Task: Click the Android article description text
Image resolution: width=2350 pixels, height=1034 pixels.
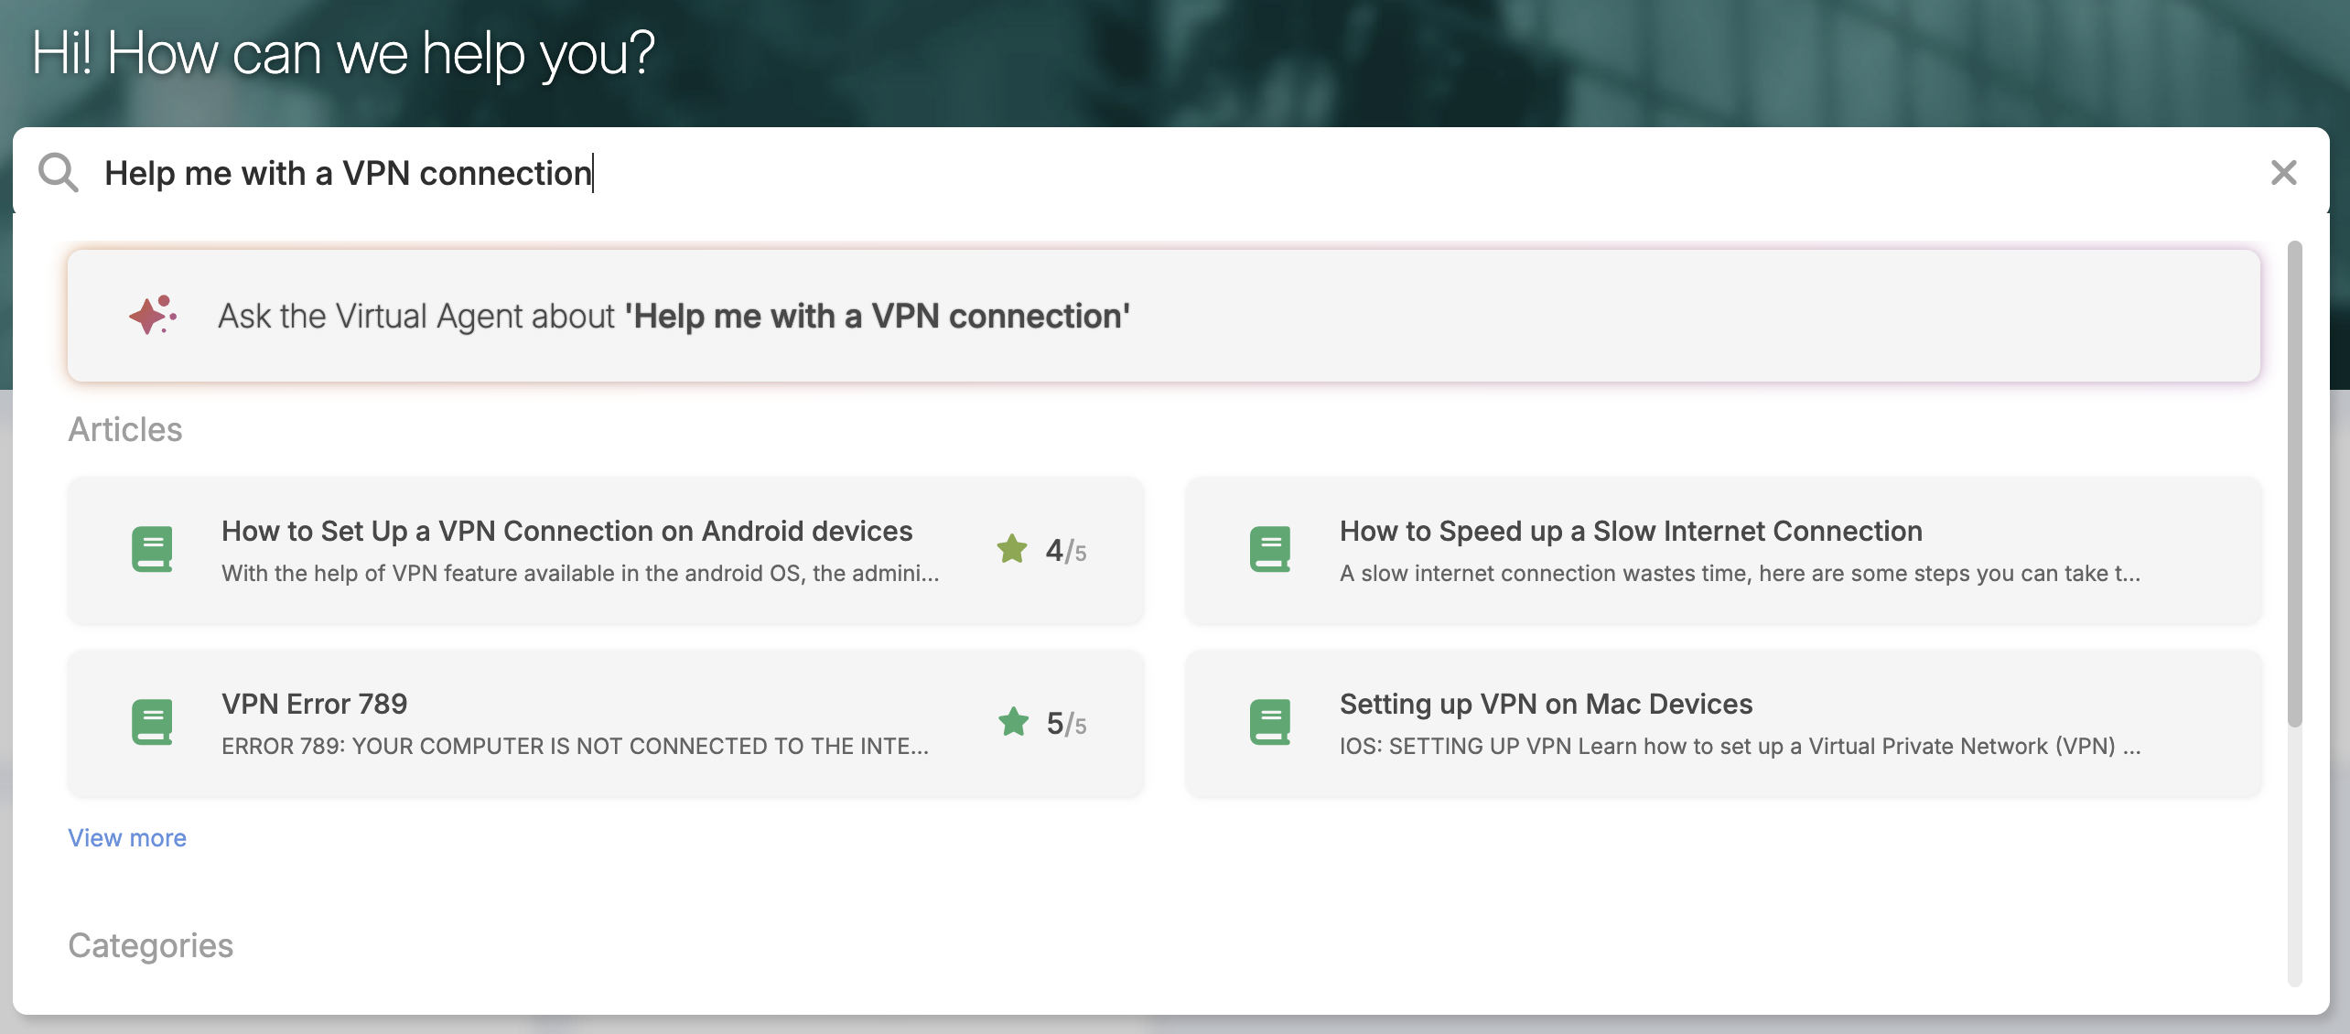Action: coord(580,574)
